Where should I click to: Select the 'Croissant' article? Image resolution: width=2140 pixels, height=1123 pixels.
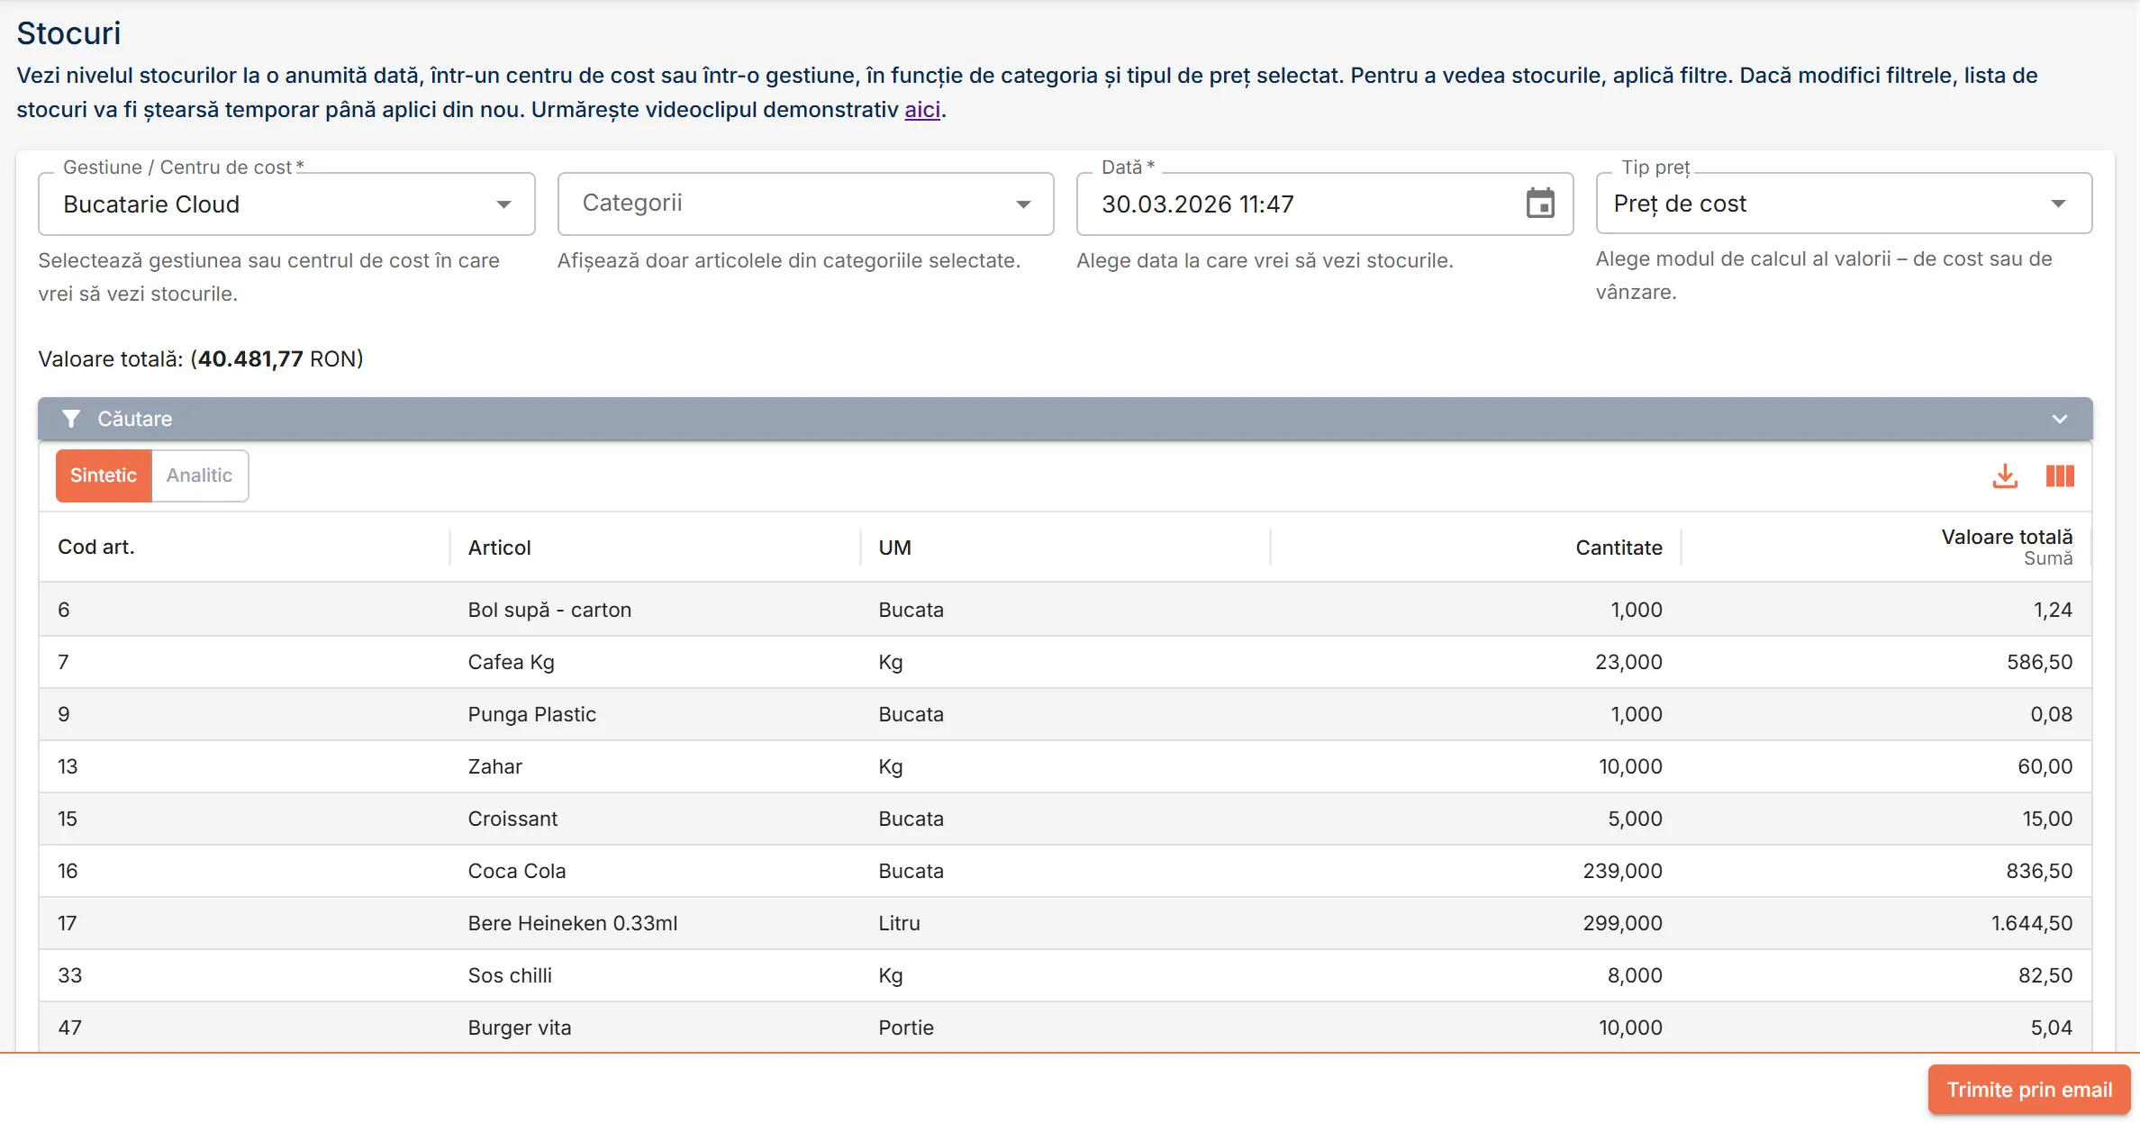[512, 819]
